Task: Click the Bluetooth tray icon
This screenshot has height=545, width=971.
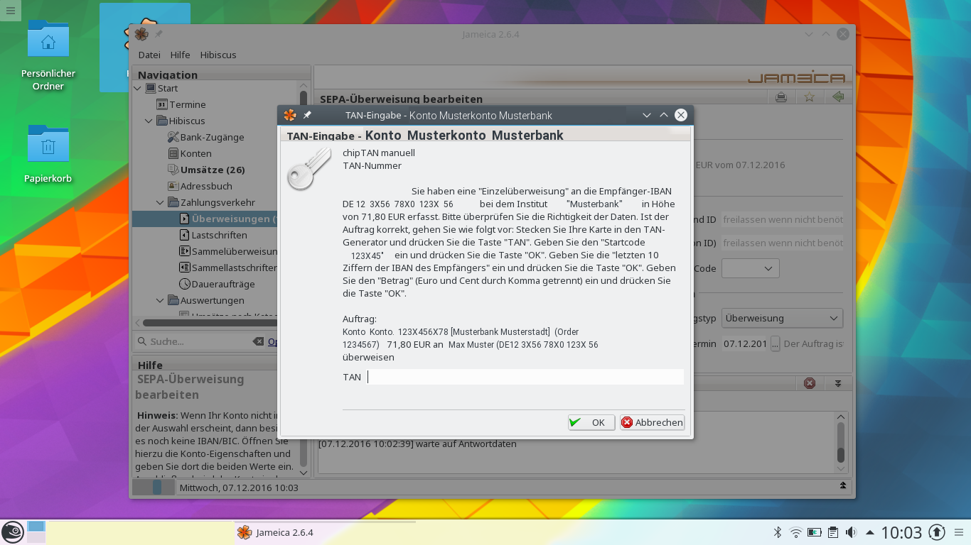Action: 777,532
